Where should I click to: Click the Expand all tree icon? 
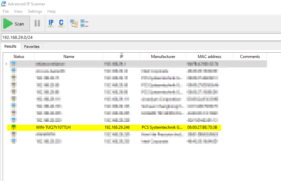[x=74, y=23]
